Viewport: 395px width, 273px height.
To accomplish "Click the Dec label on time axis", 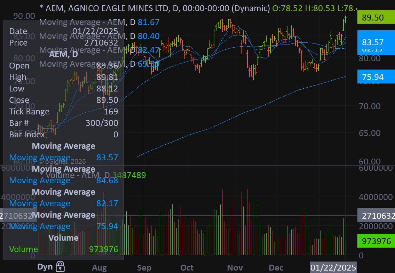I will click(276, 267).
